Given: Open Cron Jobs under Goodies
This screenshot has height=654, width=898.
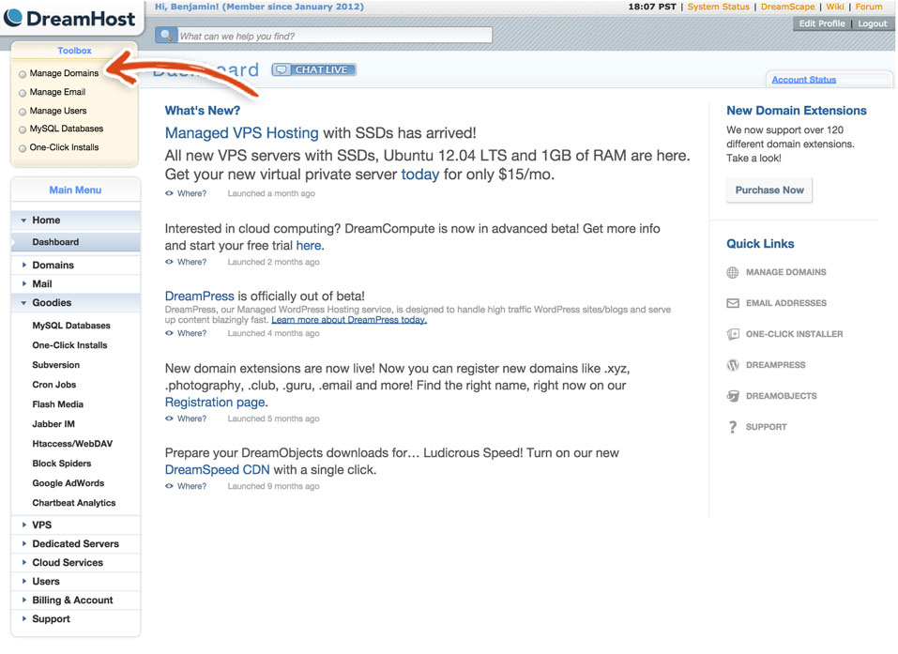Looking at the screenshot, I should [54, 385].
